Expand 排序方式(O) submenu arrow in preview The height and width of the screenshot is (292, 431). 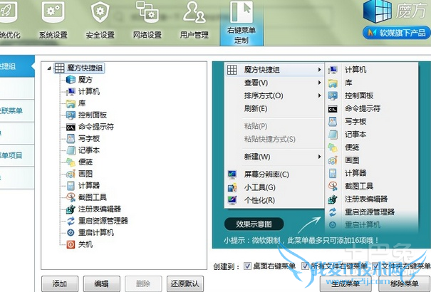click(x=319, y=95)
